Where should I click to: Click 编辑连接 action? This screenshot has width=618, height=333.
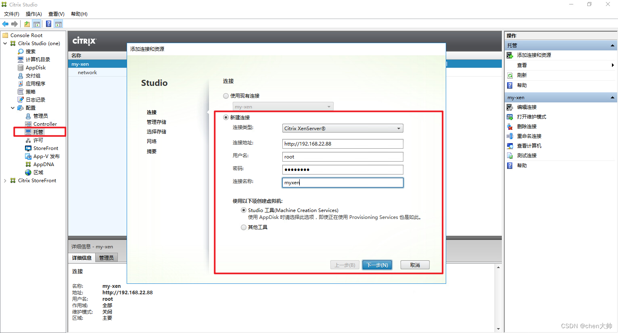tap(527, 107)
